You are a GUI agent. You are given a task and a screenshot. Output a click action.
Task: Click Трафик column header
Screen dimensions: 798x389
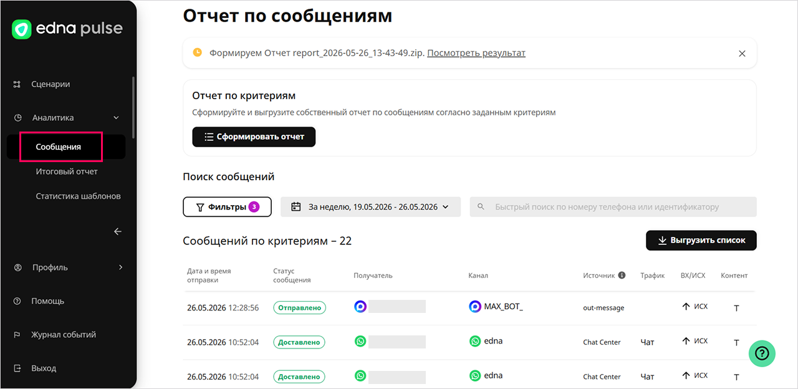click(653, 276)
